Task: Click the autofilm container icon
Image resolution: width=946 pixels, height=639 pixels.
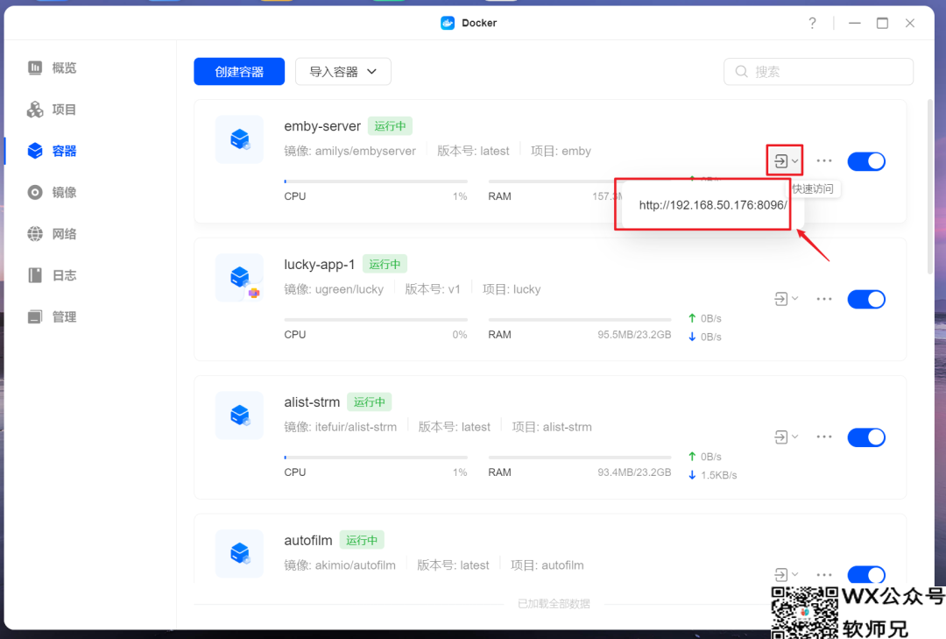Action: click(x=239, y=553)
